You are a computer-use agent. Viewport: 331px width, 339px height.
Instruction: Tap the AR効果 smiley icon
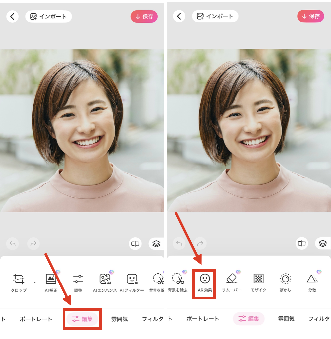(205, 279)
